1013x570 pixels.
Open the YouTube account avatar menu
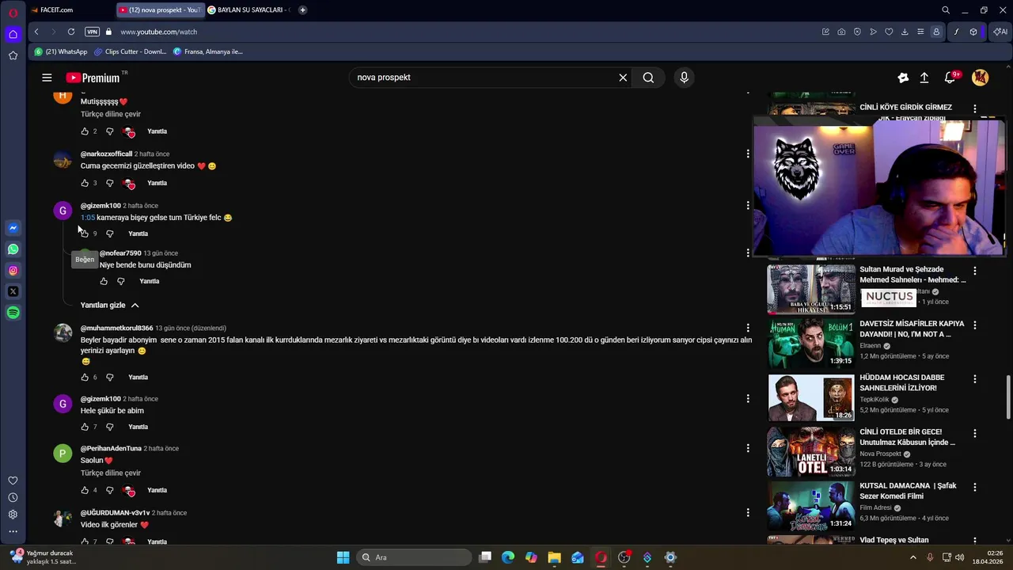point(980,78)
